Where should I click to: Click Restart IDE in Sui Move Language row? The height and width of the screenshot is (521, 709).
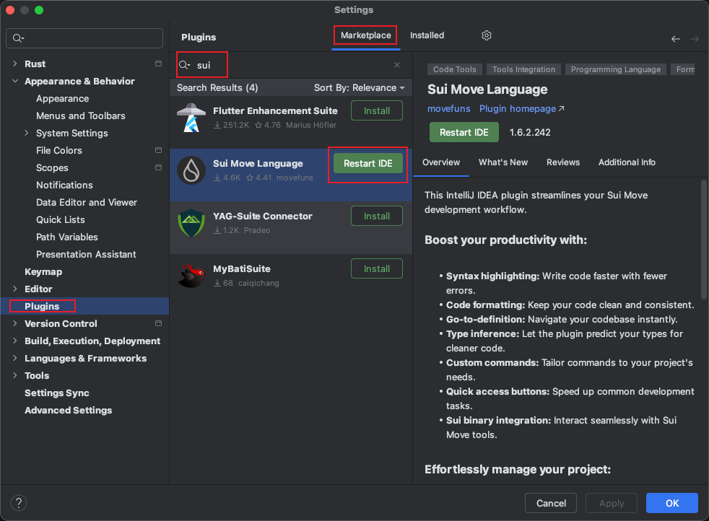click(x=367, y=164)
